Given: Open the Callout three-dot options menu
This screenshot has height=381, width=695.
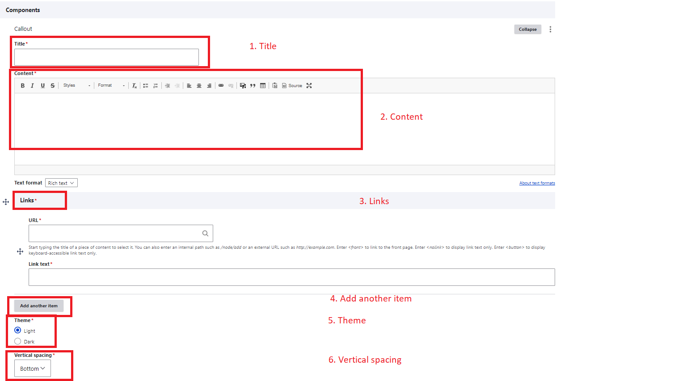Looking at the screenshot, I should click(550, 29).
